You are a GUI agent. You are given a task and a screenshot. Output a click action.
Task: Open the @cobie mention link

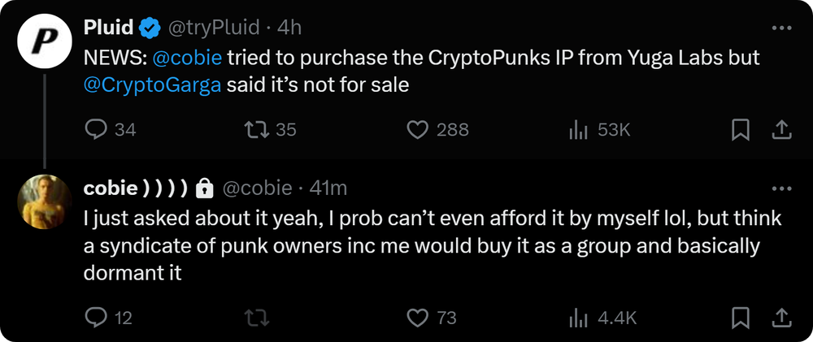click(x=188, y=58)
